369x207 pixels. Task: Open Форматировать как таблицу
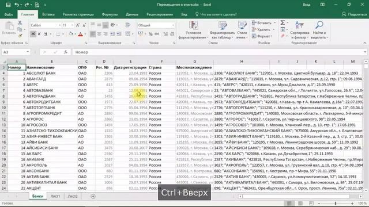pos(222,30)
